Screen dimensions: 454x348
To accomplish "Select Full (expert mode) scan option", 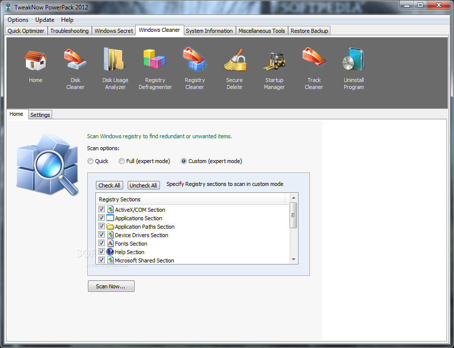I will (144, 161).
